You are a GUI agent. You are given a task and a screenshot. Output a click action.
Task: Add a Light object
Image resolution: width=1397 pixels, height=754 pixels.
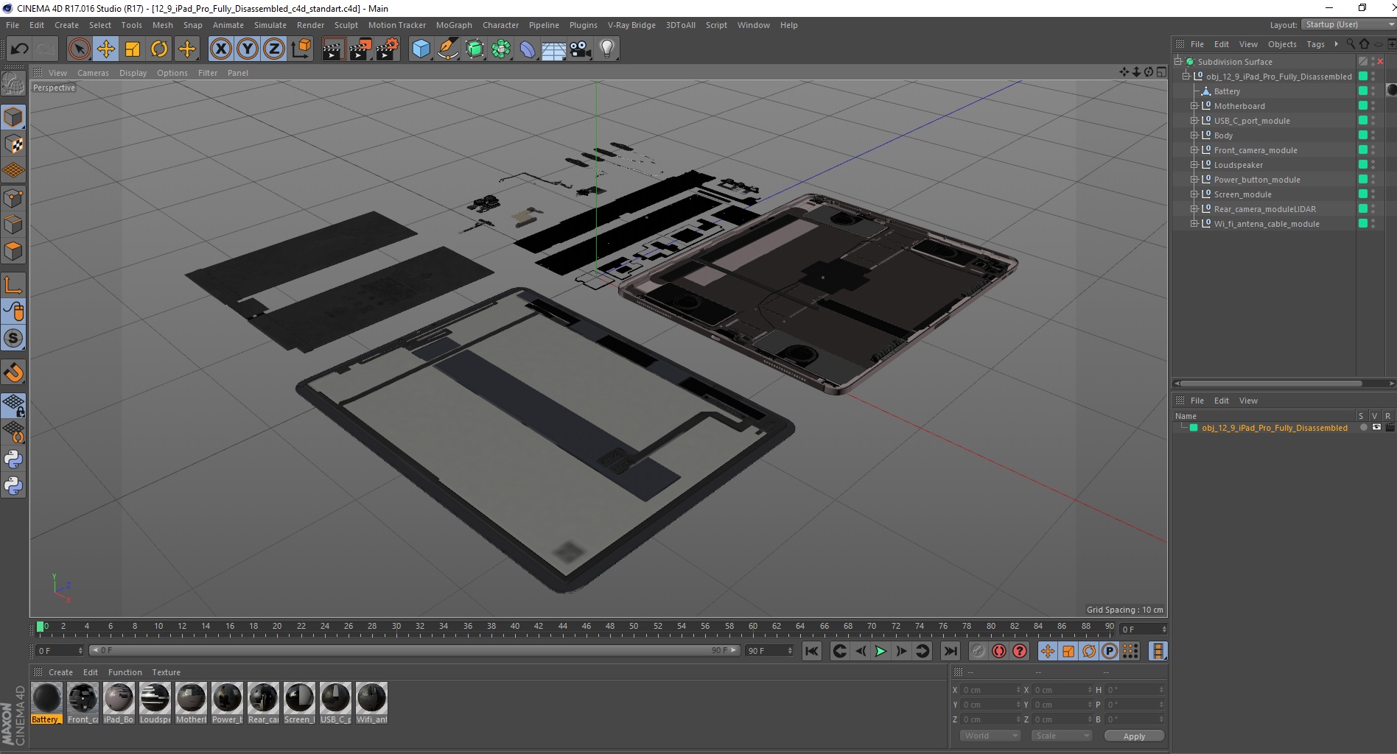[607, 49]
